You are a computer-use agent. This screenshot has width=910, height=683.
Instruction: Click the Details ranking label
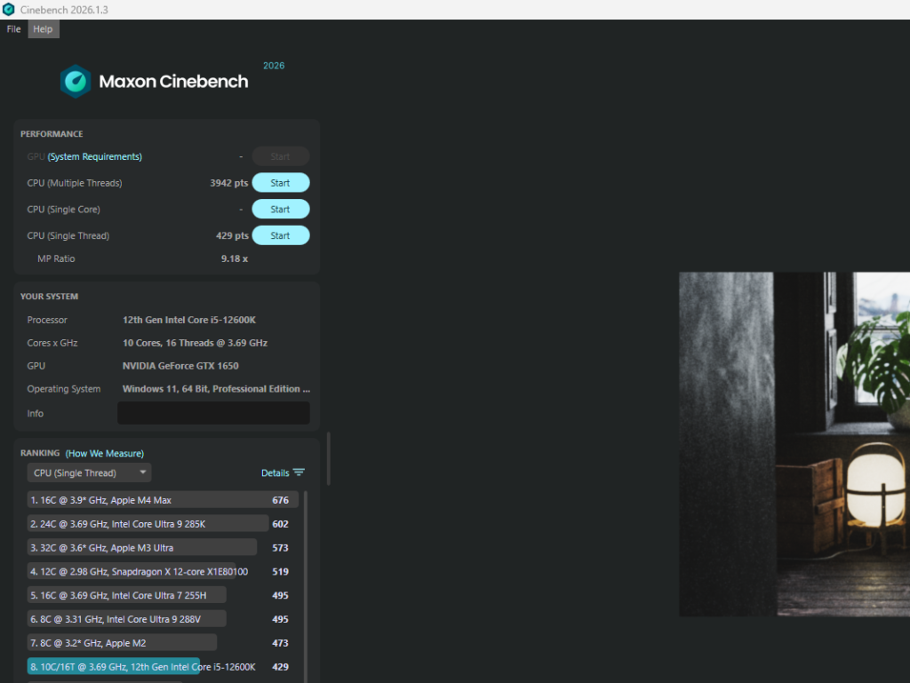pyautogui.click(x=275, y=473)
